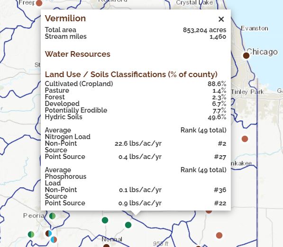Expand the Water Resources section heading
The width and height of the screenshot is (283, 247).
[78, 54]
